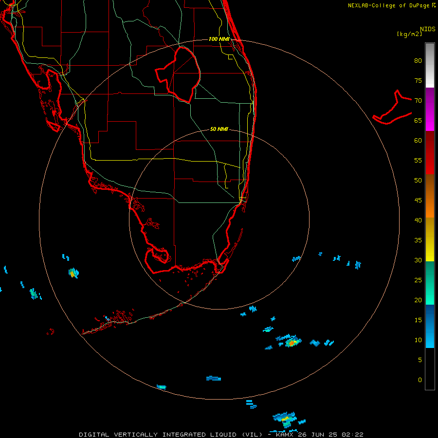Click the '40' value on the color scale
438x438 pixels.
coord(418,220)
